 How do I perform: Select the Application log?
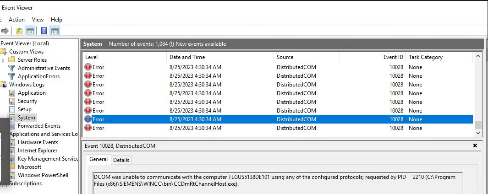click(32, 93)
